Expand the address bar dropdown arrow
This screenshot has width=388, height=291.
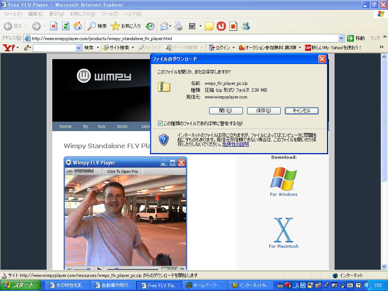[341, 38]
